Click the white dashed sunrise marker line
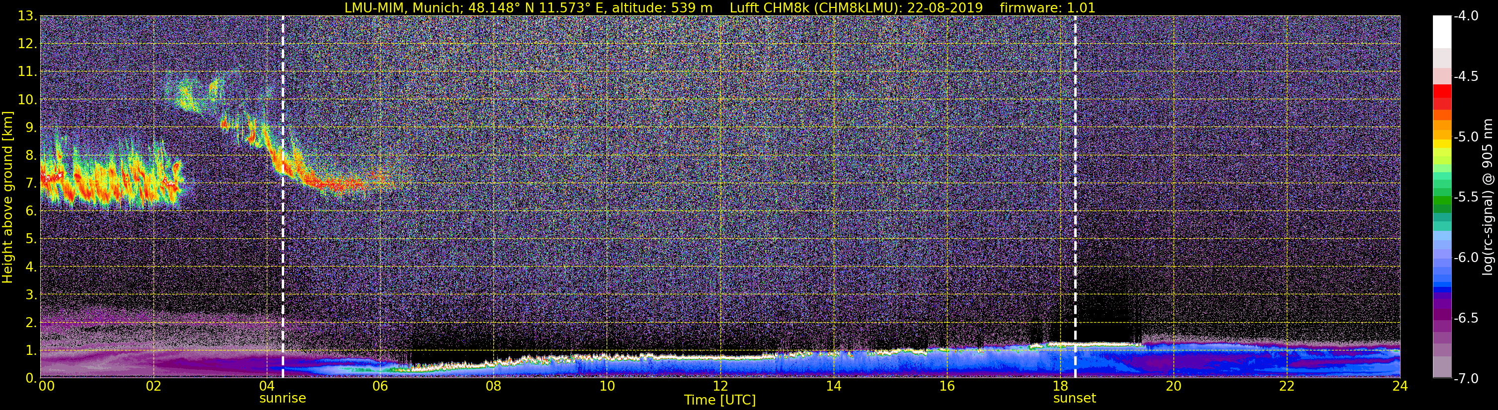Screen dimensions: 1498x410 click(283, 196)
